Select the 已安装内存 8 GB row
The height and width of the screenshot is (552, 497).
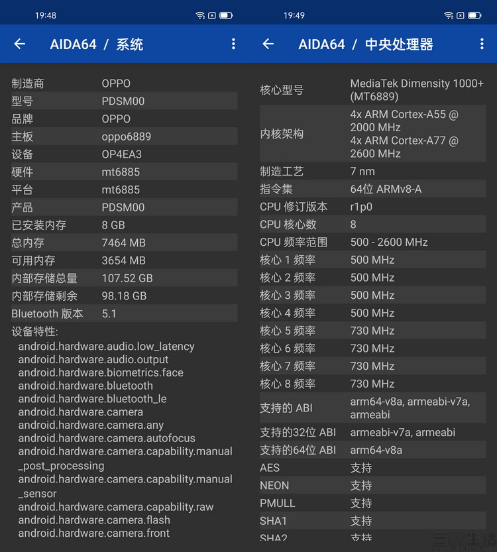pos(125,225)
